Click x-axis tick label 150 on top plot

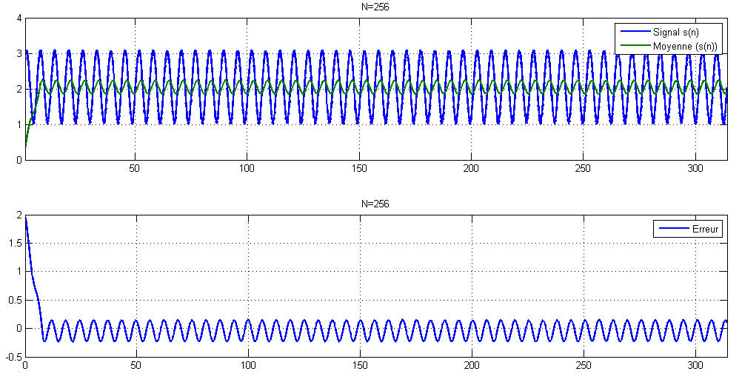coord(359,169)
